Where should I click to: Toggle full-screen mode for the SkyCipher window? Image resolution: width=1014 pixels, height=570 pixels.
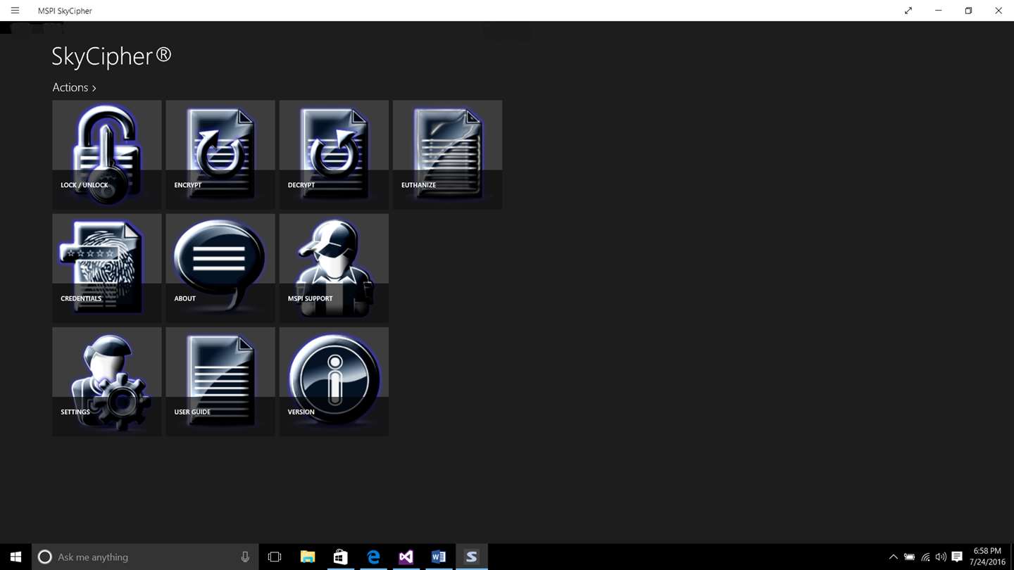coord(908,11)
